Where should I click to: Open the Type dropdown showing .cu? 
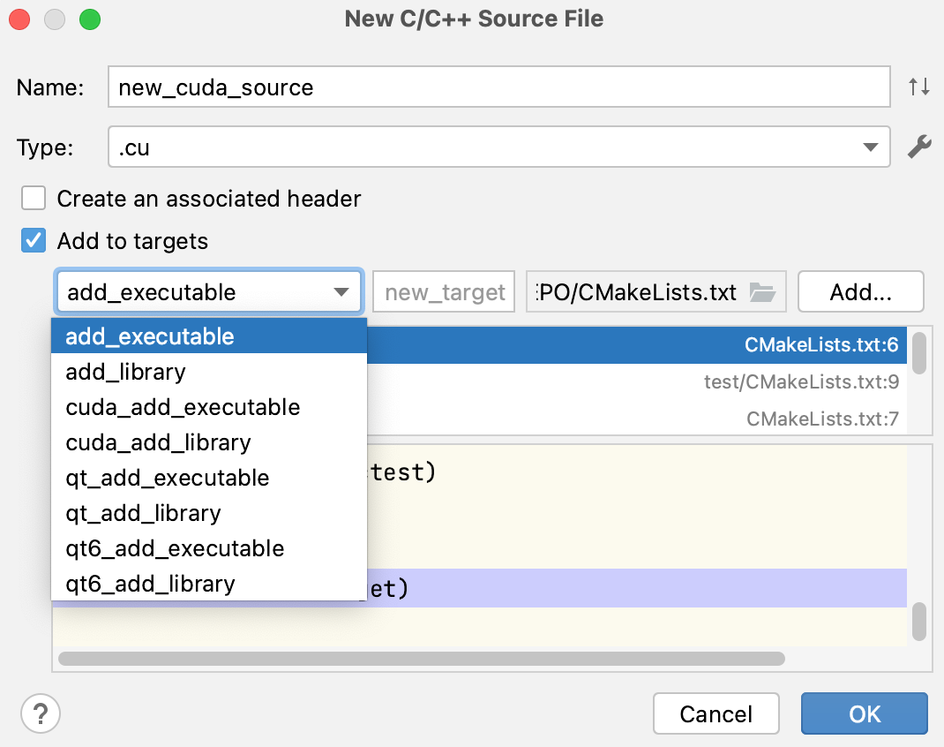point(873,147)
